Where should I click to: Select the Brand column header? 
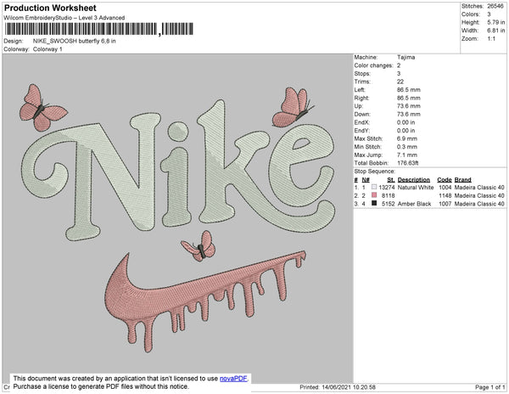(462, 180)
